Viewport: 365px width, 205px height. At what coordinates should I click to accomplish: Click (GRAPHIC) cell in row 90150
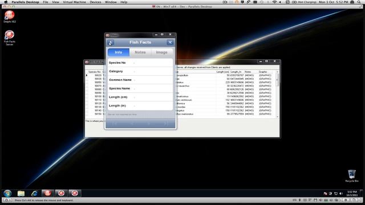[265, 114]
